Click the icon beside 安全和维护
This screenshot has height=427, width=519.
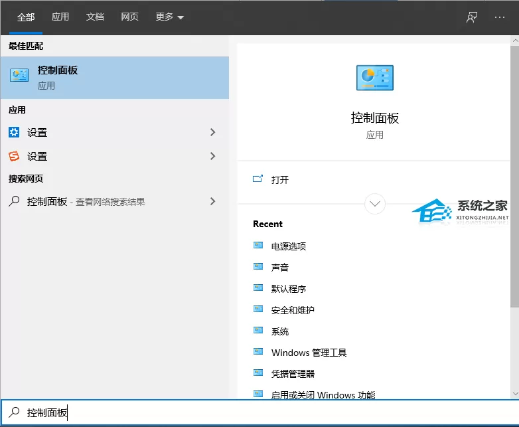click(258, 309)
